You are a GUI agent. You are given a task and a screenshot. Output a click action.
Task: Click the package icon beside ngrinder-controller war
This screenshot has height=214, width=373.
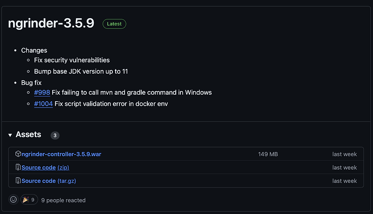18,154
